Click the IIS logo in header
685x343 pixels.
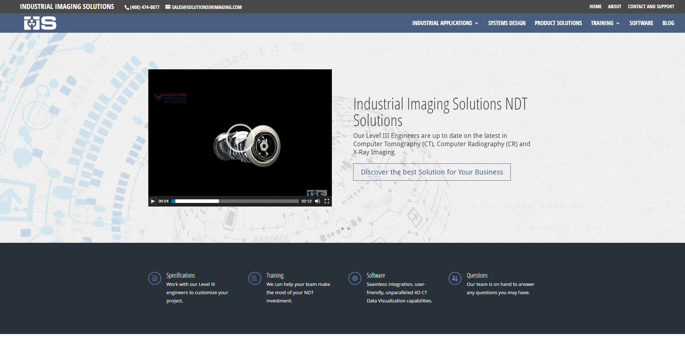40,23
